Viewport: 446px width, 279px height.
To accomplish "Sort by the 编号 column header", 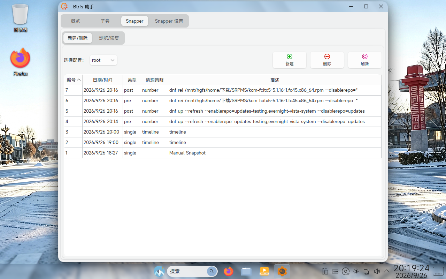I will click(x=73, y=80).
